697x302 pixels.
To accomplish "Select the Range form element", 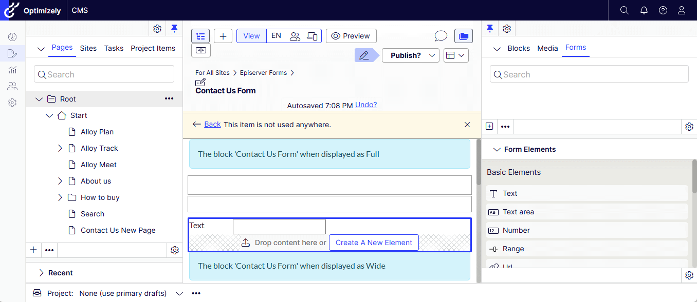I will [513, 249].
